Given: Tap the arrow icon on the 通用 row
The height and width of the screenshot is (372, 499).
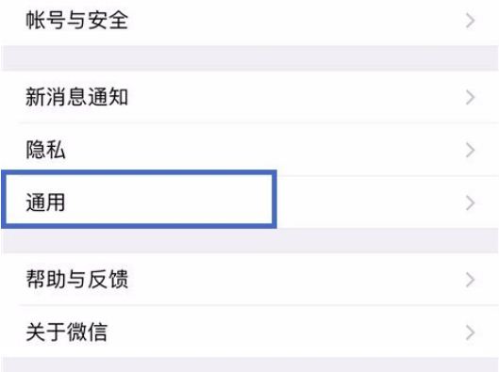Looking at the screenshot, I should 471,203.
